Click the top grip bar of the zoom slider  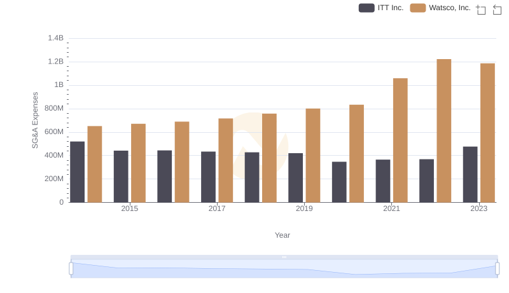pyautogui.click(x=284, y=257)
